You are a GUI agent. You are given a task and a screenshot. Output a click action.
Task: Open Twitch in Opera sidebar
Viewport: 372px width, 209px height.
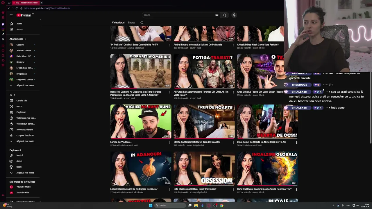[x=3, y=24]
